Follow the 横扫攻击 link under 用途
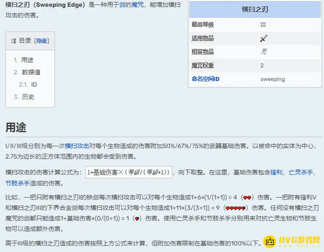Screen dimensions: 324x252 tap(77, 145)
